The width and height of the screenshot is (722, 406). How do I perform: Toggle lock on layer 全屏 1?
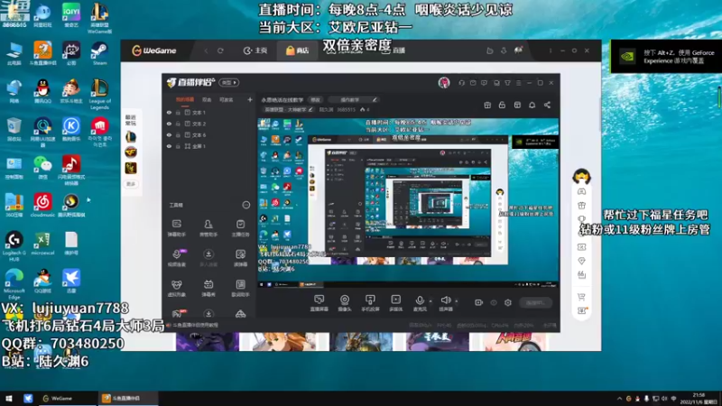[178, 146]
